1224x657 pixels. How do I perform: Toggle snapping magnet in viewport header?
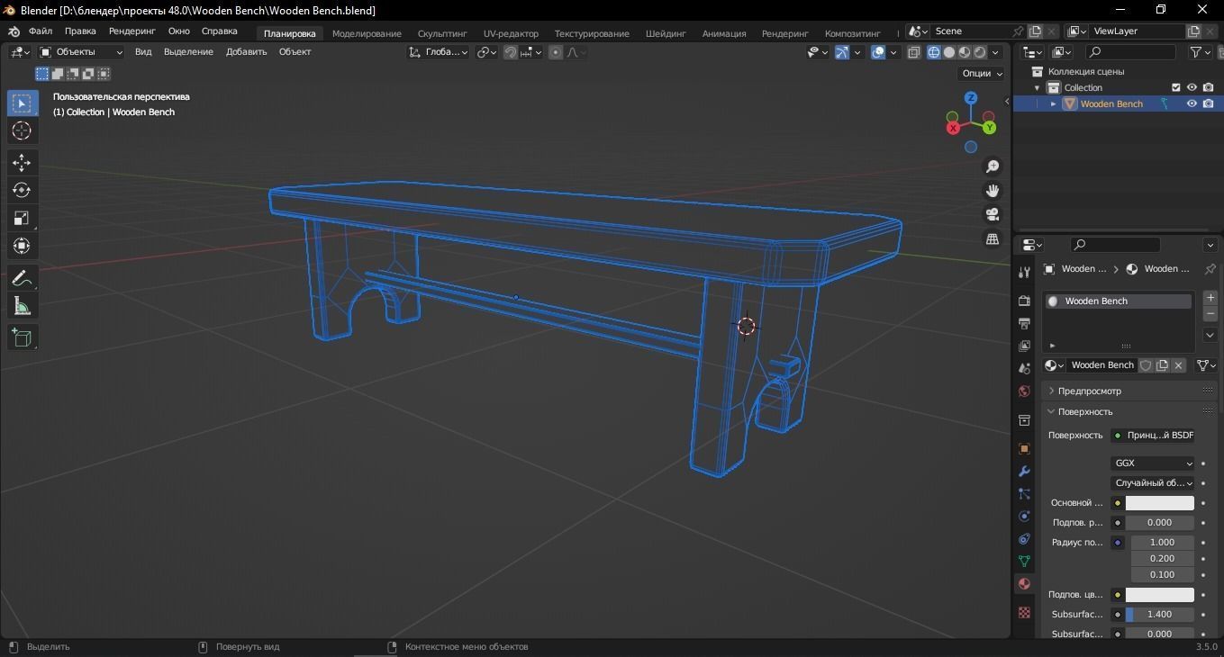511,52
